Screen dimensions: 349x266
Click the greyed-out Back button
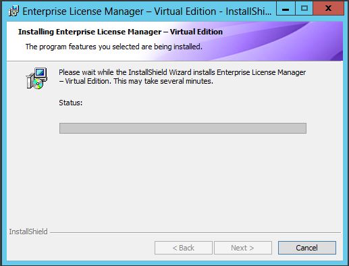tap(184, 248)
